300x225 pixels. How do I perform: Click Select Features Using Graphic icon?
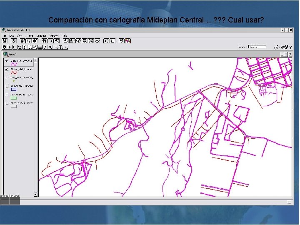click(x=106, y=41)
